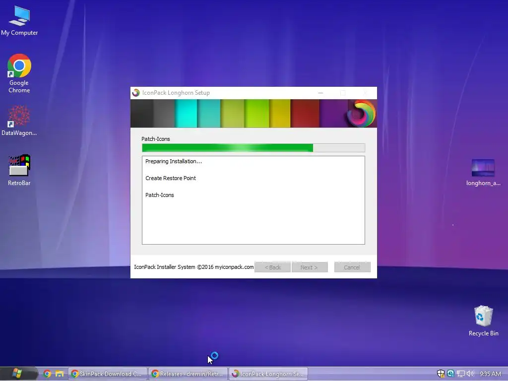This screenshot has width=508, height=381.
Task: Select the longhorn_a... image file on desktop
Action: 483,172
